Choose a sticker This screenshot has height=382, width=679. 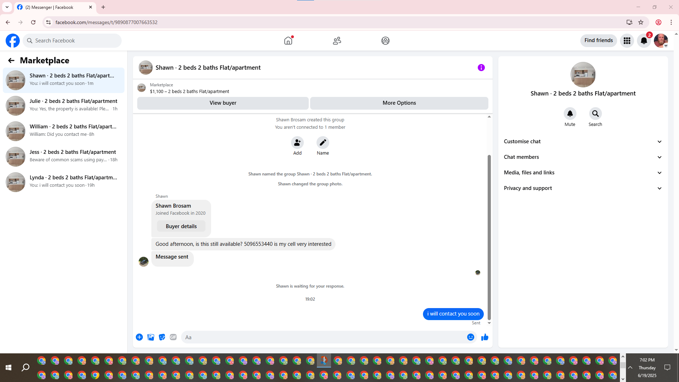162,337
